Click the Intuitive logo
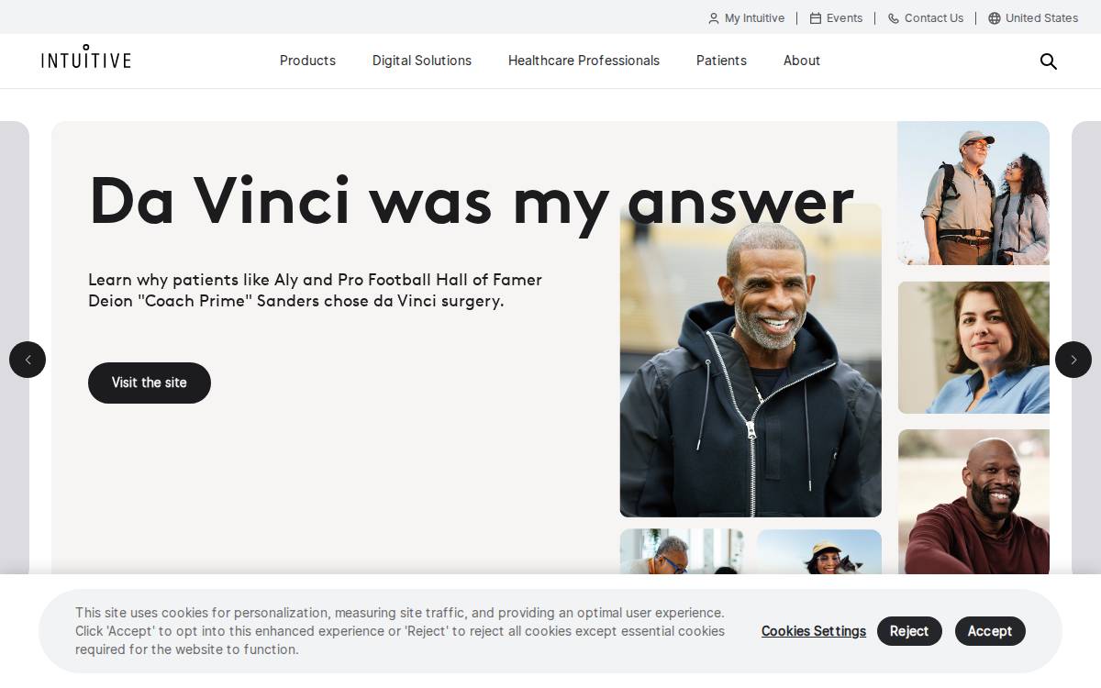1101x688 pixels. point(86,57)
